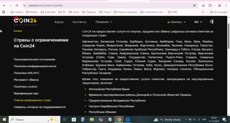Open the Chrome profile avatar

(x=220, y=5)
